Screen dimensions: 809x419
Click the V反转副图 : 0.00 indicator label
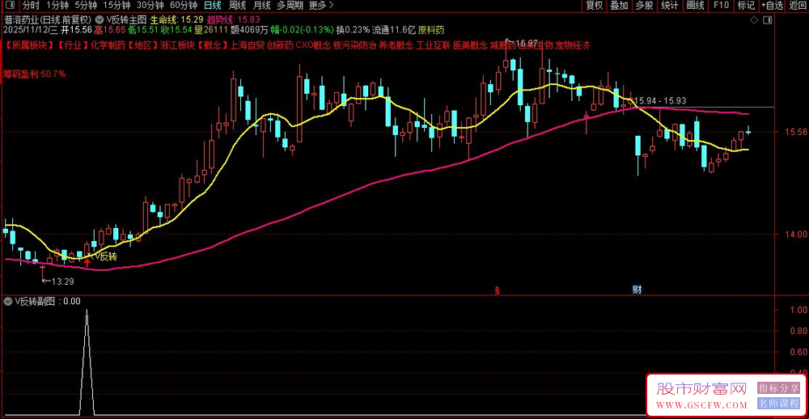click(47, 302)
